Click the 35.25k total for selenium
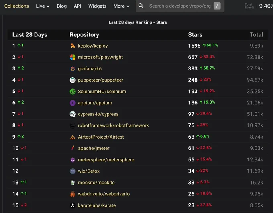This screenshot has width=273, height=213. pos(255,92)
